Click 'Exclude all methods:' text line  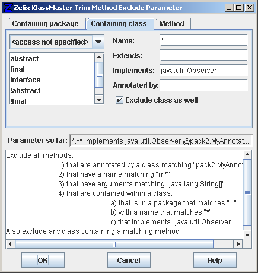[40, 155]
